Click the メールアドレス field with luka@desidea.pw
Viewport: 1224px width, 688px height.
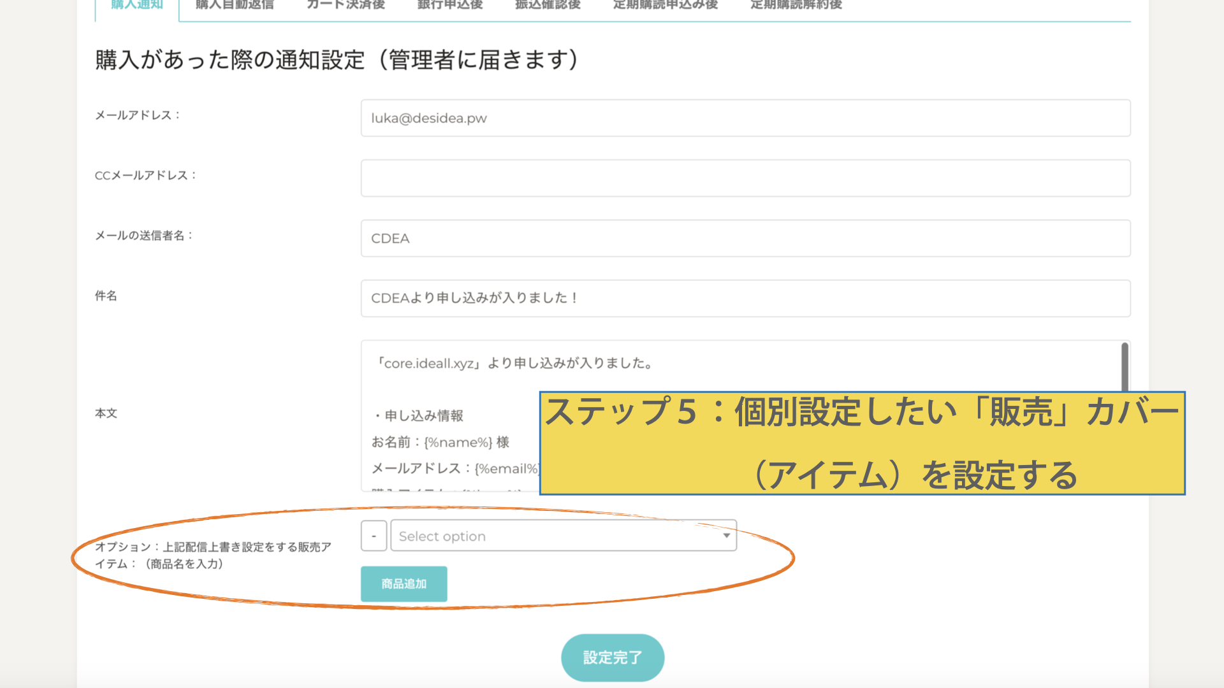pos(745,118)
